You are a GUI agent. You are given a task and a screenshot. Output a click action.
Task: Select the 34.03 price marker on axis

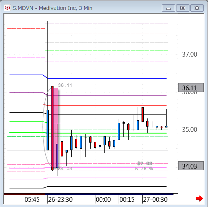pos(191,166)
